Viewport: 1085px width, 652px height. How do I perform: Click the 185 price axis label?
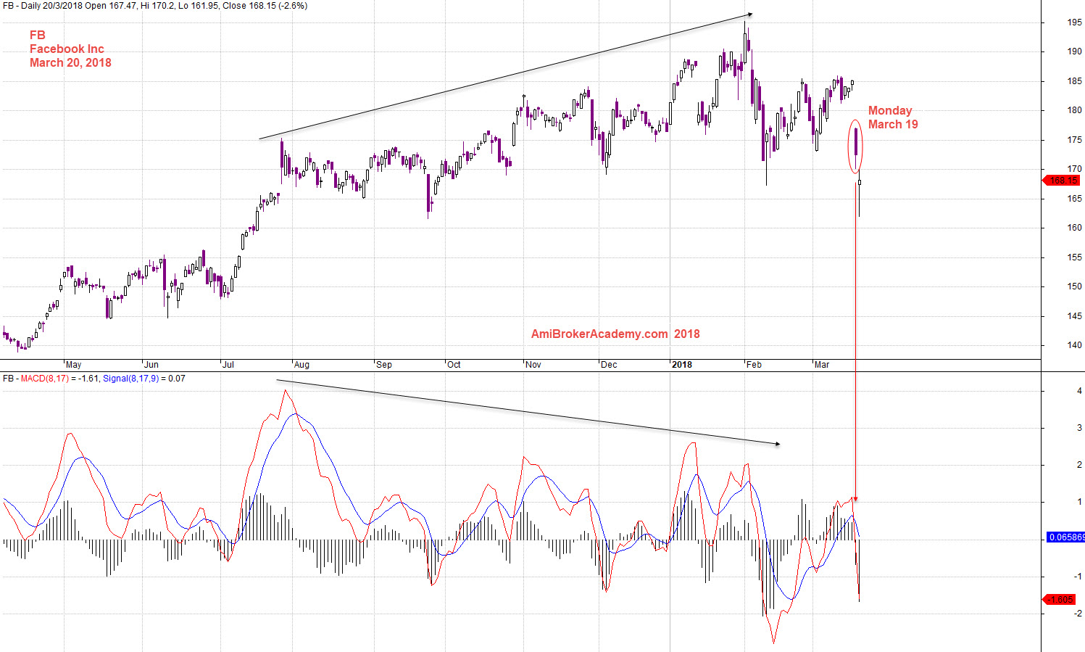[1075, 81]
